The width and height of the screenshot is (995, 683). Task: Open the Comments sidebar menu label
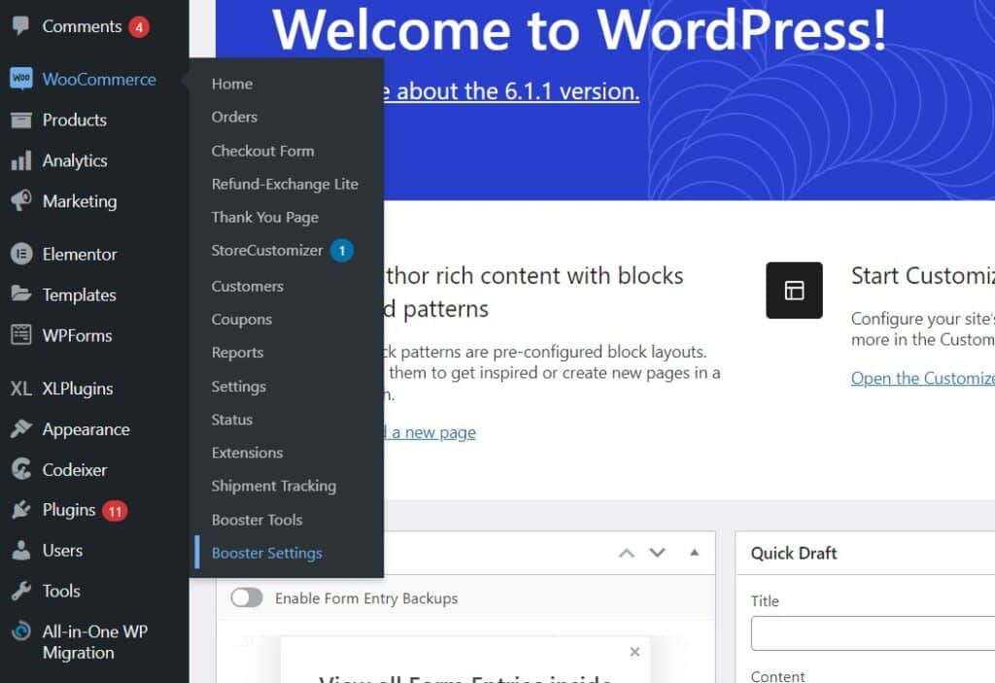pyautogui.click(x=82, y=26)
